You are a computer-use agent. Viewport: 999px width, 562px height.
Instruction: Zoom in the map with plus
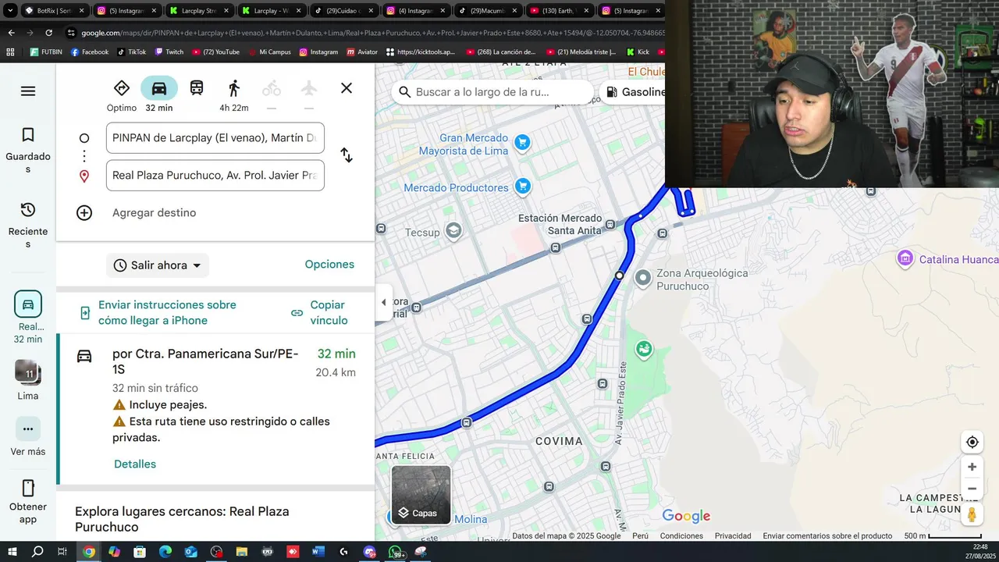point(972,467)
